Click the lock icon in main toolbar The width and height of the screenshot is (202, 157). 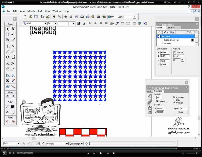[54, 17]
